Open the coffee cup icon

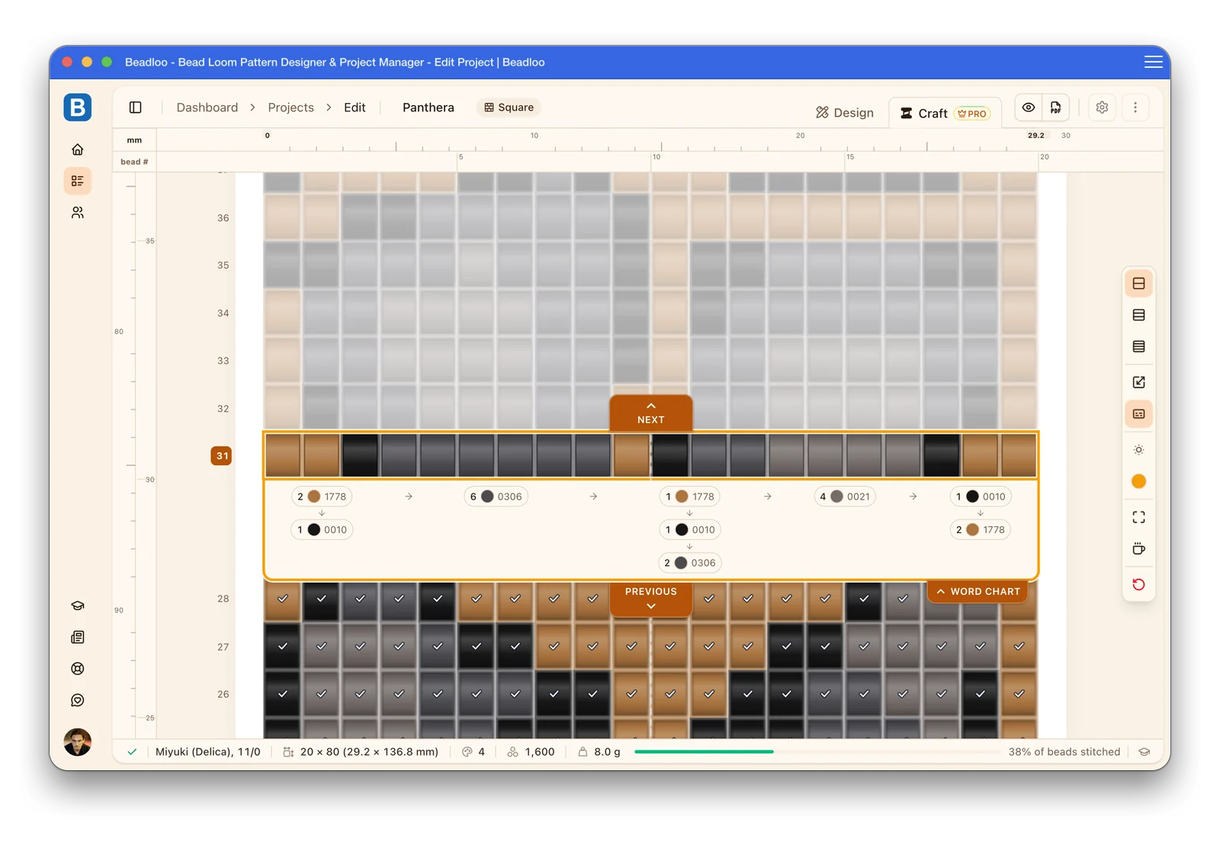[x=1138, y=549]
